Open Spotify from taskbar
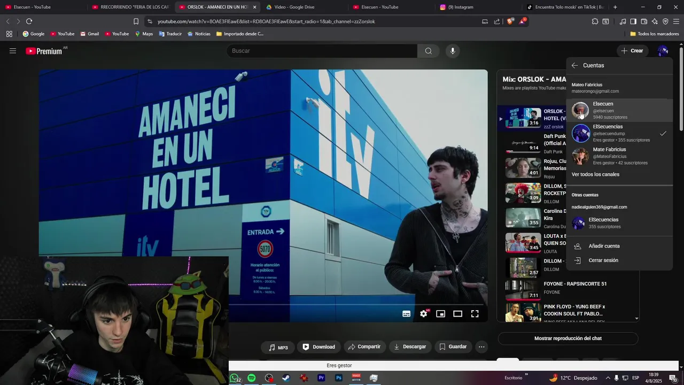Viewport: 684px width, 385px height. click(x=252, y=378)
